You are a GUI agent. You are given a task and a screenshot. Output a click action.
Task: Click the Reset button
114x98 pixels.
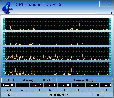point(10,80)
